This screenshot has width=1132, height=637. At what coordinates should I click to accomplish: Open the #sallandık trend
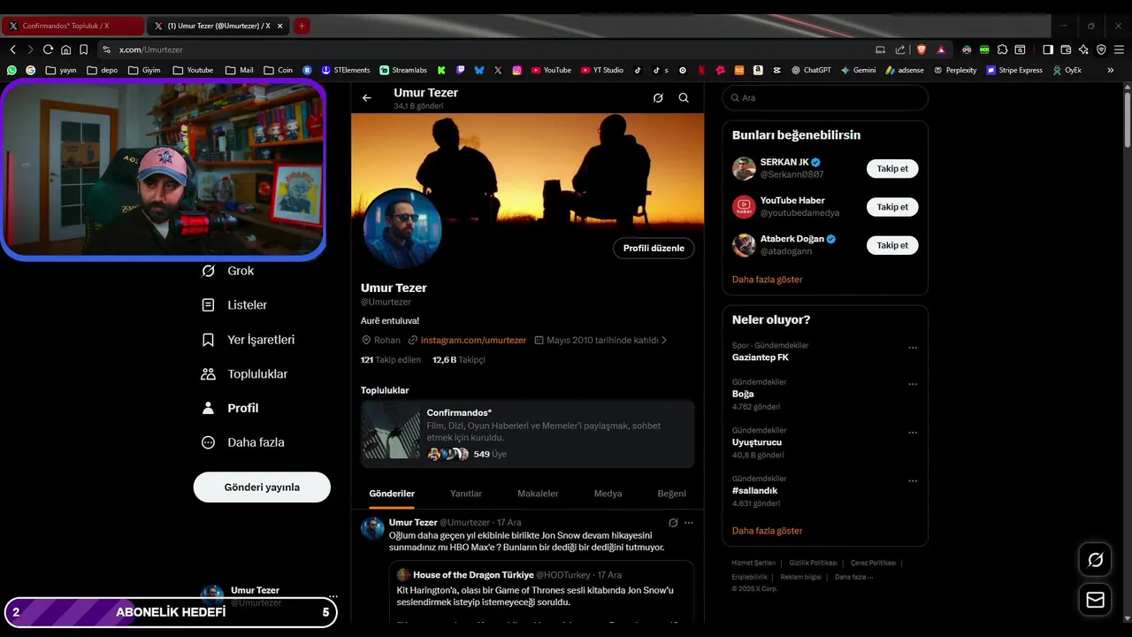pyautogui.click(x=754, y=490)
